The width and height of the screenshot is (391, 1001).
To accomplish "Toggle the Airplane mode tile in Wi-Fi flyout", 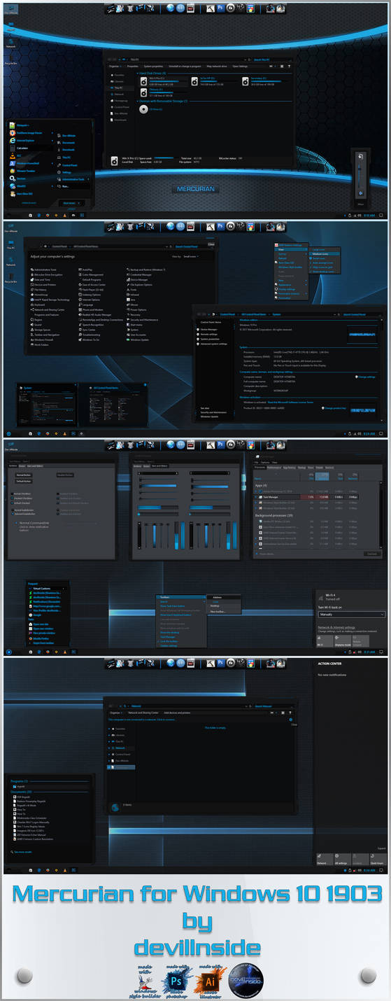I will 343,641.
